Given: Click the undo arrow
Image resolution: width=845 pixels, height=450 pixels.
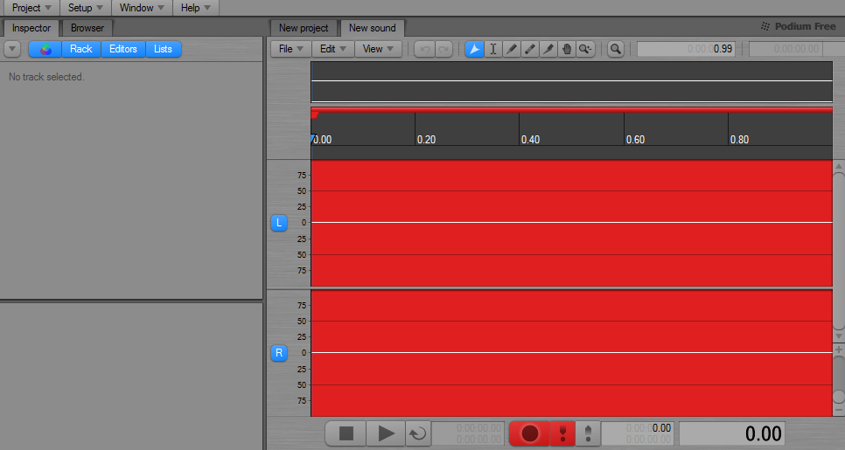Looking at the screenshot, I should (424, 49).
